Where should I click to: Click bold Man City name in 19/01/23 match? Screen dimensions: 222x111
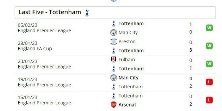(128, 78)
